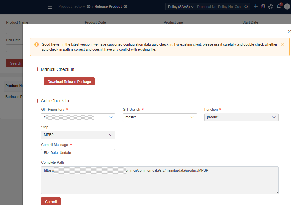291x205 pixels.
Task: Open the document list icon in header
Action: (x=263, y=6)
